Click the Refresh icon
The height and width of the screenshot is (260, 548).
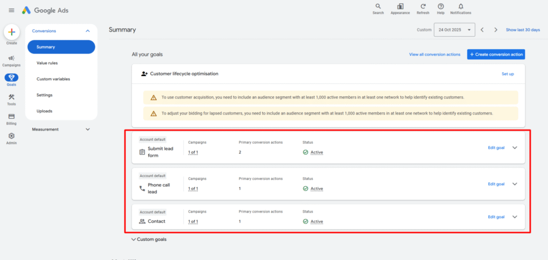pos(423,6)
